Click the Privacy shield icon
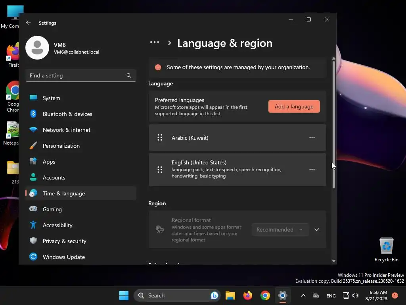The height and width of the screenshot is (305, 406). tap(33, 241)
